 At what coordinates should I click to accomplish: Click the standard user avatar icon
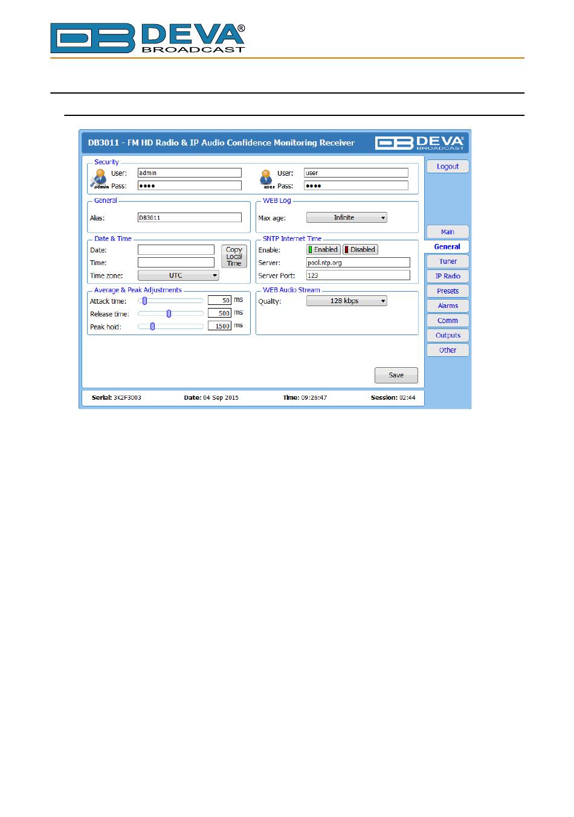pos(266,178)
